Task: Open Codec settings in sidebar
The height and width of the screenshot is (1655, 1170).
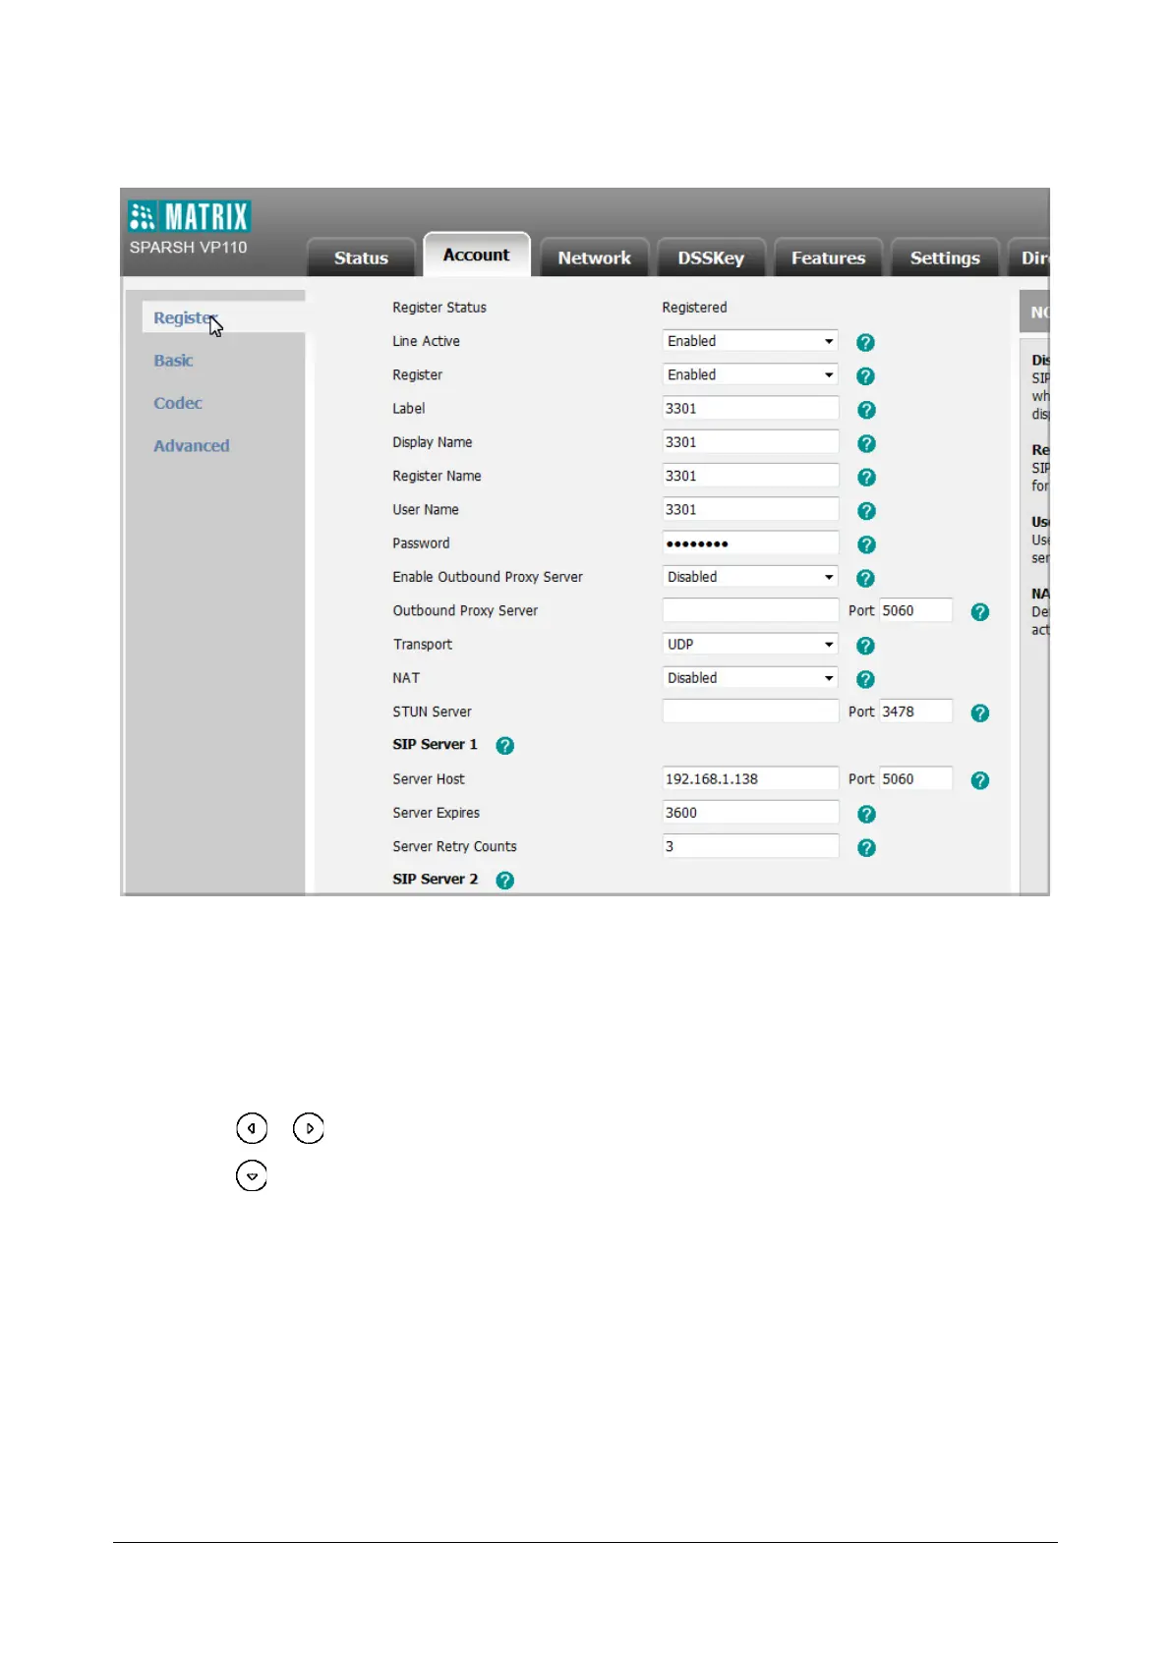Action: (178, 403)
